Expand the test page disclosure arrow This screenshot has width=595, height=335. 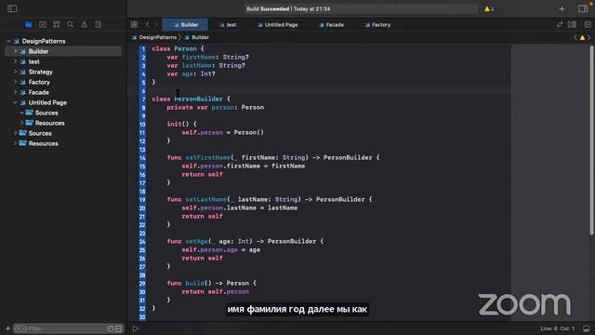16,61
